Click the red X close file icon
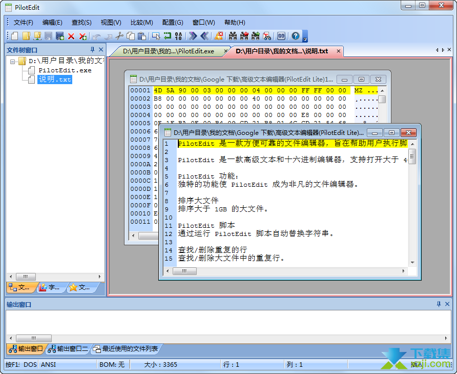The height and width of the screenshot is (374, 457). pos(71,36)
